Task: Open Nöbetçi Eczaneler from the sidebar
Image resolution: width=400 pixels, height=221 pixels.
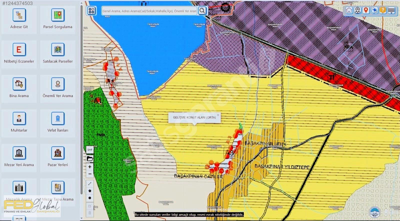Action: (19, 50)
